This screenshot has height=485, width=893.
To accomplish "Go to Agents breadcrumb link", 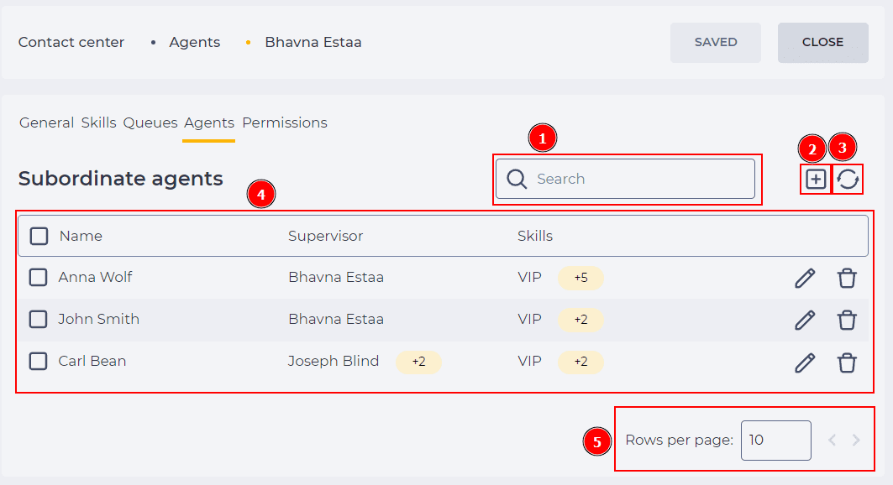I will tap(194, 42).
